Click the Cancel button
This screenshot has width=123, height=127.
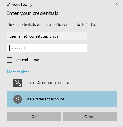coord(90,117)
